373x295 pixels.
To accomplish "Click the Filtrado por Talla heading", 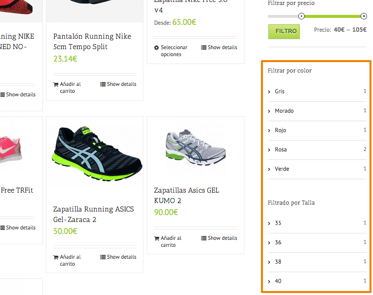I will click(x=291, y=203).
